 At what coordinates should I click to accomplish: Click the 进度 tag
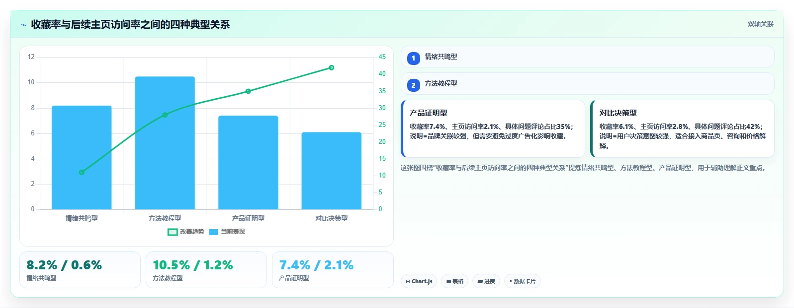(x=486, y=281)
